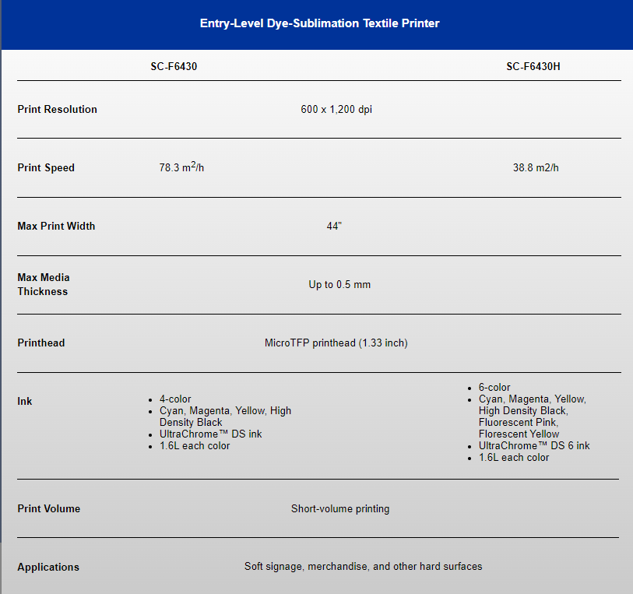Click the "Applications" row label

pos(48,567)
